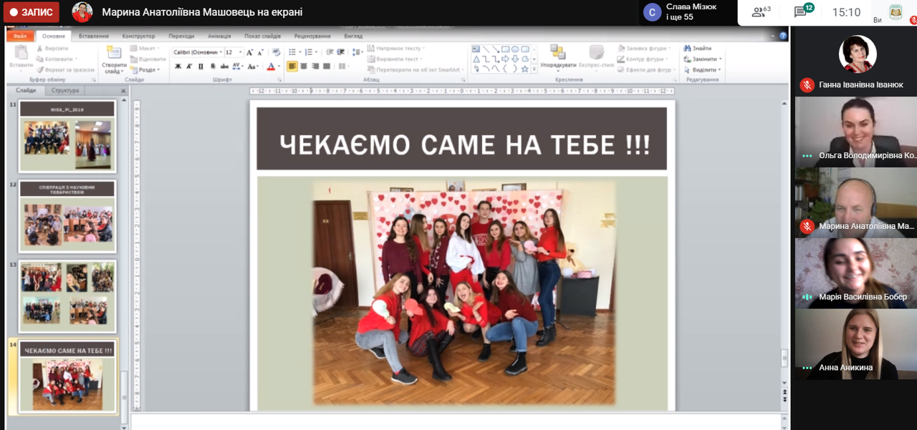Select the star shape in shapes gallery
The height and width of the screenshot is (430, 917).
525,69
